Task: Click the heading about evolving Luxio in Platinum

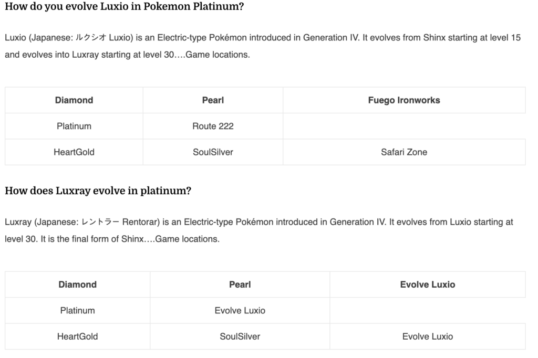Action: (x=124, y=6)
